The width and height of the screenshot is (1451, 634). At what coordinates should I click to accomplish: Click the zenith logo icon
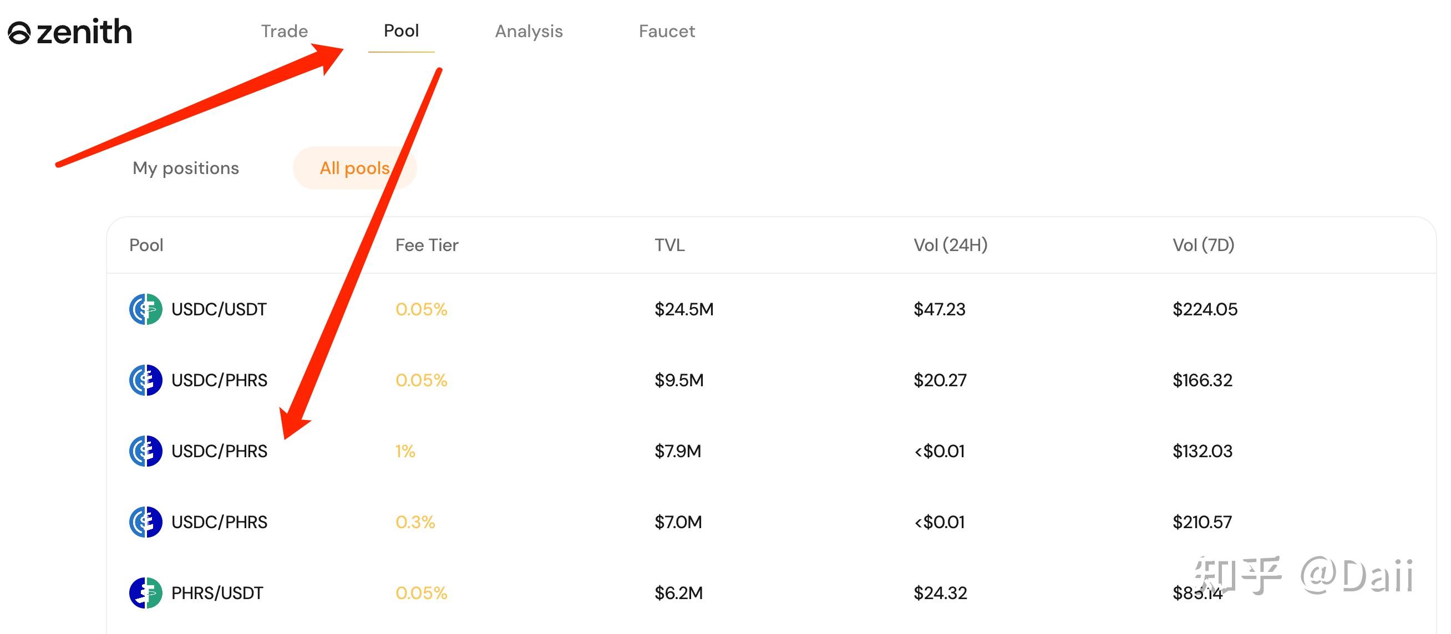19,33
